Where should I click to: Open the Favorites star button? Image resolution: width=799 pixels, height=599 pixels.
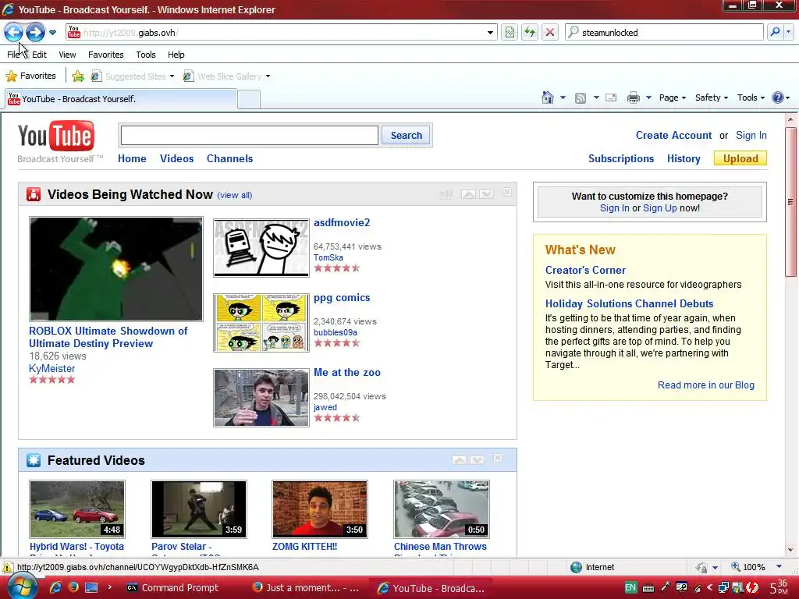30,76
